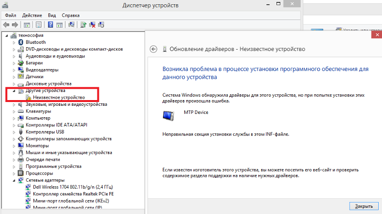This screenshot has height=214, width=382.
Task: Open the Вид menu
Action: coord(52,15)
